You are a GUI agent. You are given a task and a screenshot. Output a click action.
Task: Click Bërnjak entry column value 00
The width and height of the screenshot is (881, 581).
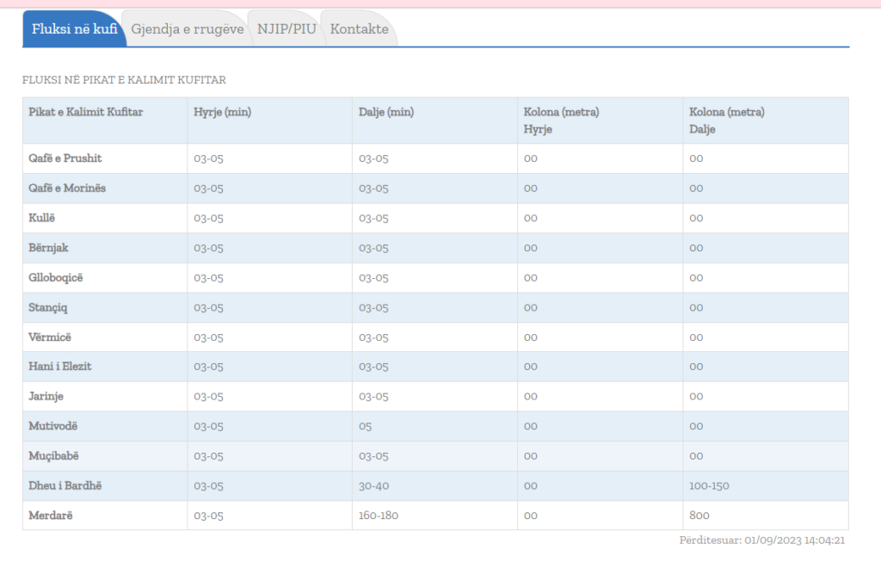tap(530, 248)
